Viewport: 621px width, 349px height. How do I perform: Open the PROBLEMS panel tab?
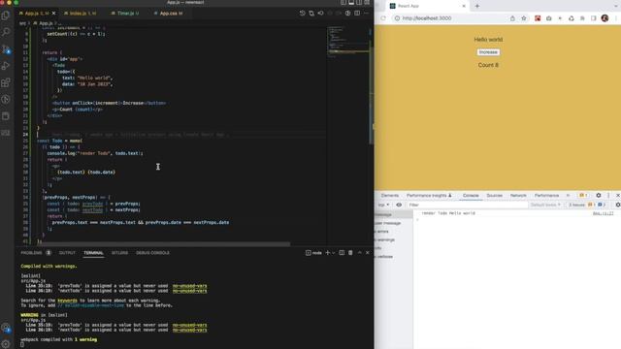[x=31, y=252]
